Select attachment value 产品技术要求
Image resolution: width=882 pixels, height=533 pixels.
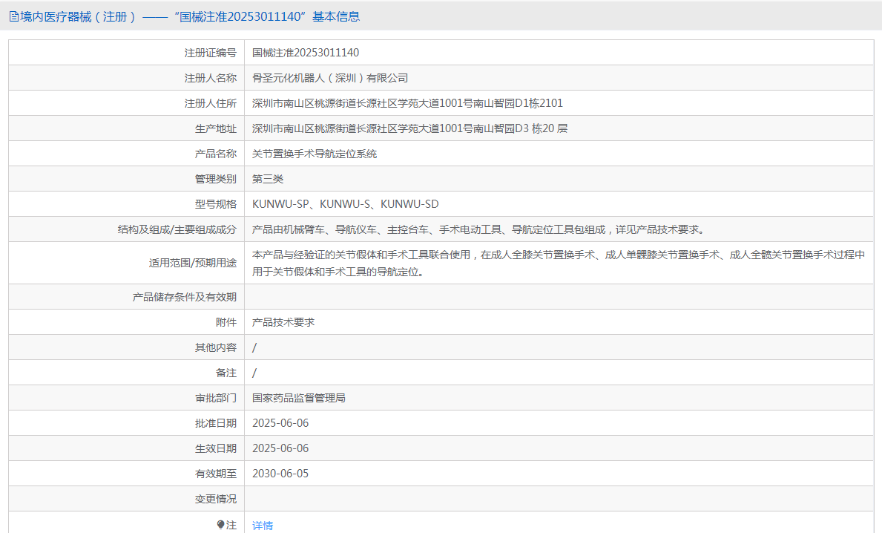[283, 322]
